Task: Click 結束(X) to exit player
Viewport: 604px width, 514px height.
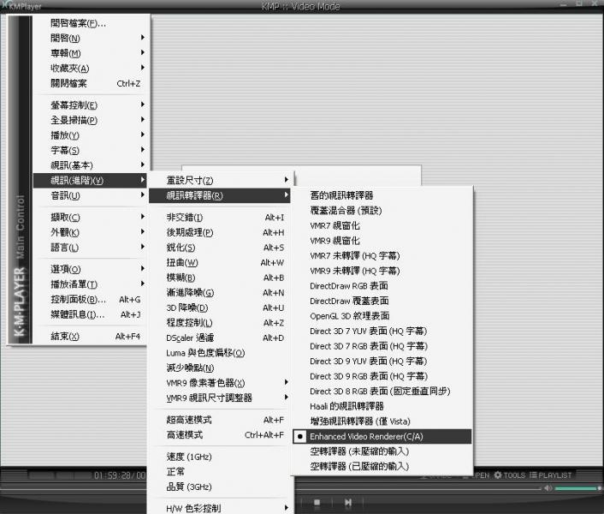Action: 90,336
